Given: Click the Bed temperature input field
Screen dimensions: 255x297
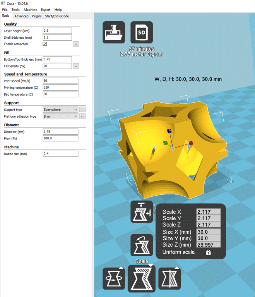Looking at the screenshot, I should (60, 94).
